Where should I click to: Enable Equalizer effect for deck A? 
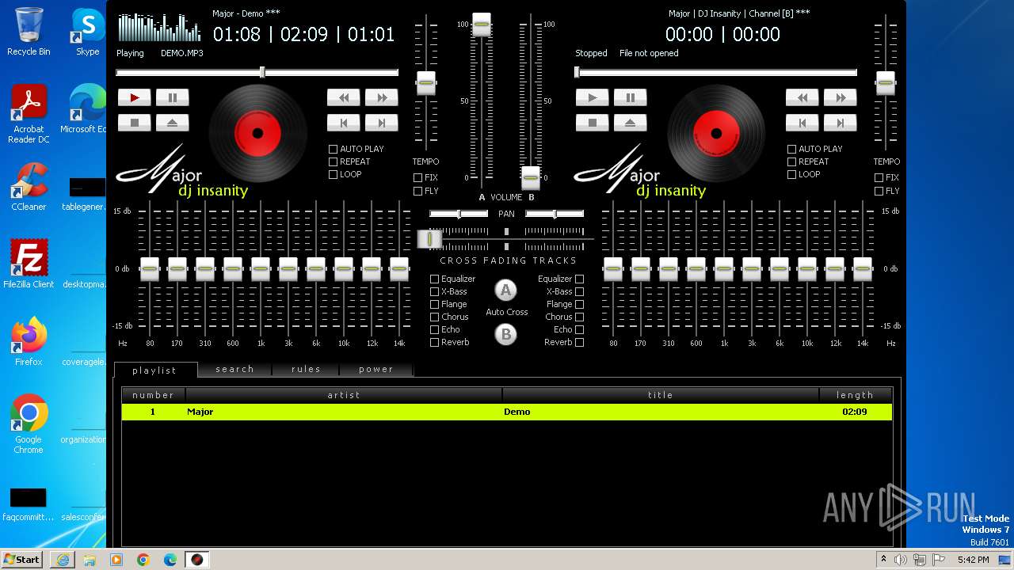pos(434,279)
